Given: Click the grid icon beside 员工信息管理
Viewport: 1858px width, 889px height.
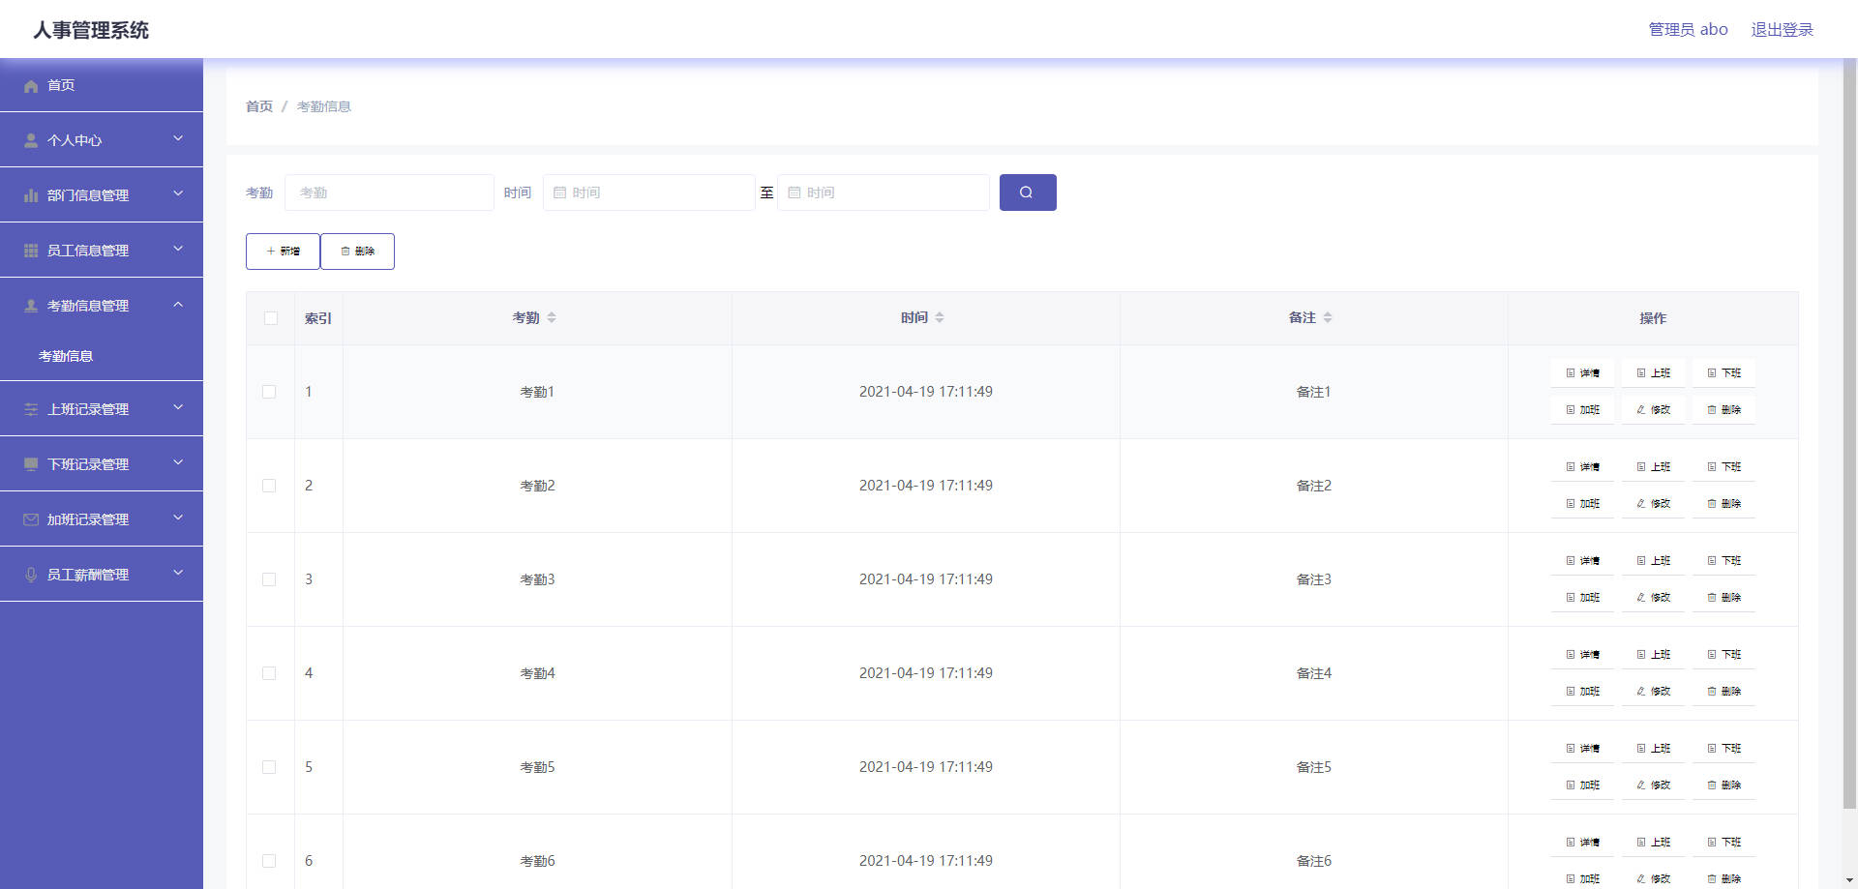Looking at the screenshot, I should pyautogui.click(x=31, y=251).
